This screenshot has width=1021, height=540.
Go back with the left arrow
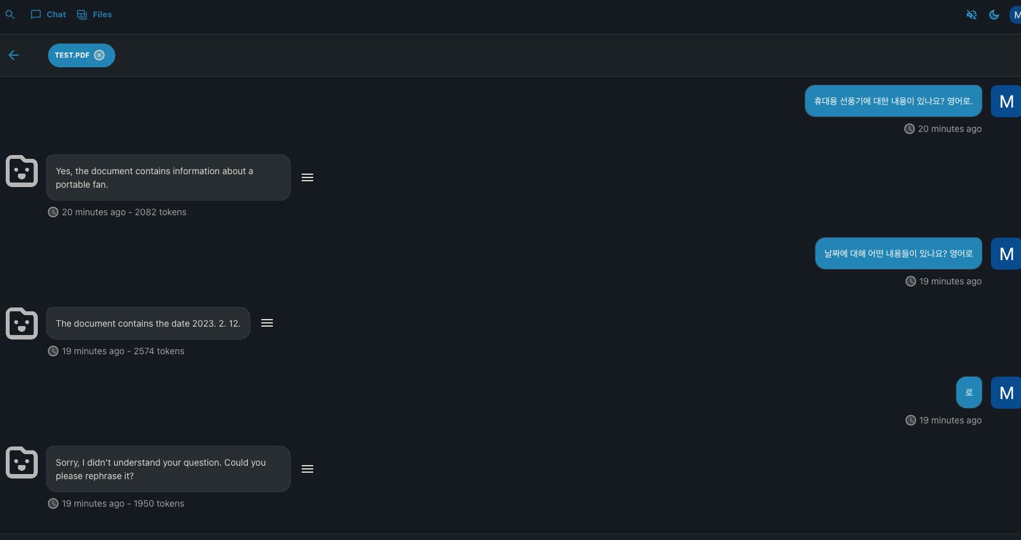point(13,55)
